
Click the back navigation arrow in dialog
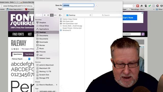(x=37, y=15)
